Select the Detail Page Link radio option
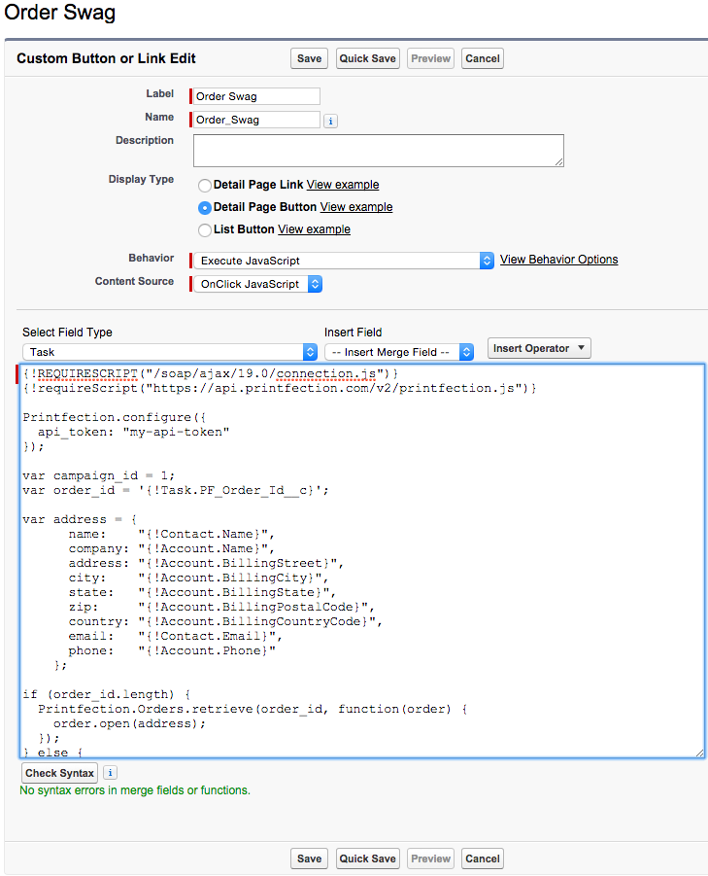Image resolution: width=708 pixels, height=876 pixels. click(205, 185)
